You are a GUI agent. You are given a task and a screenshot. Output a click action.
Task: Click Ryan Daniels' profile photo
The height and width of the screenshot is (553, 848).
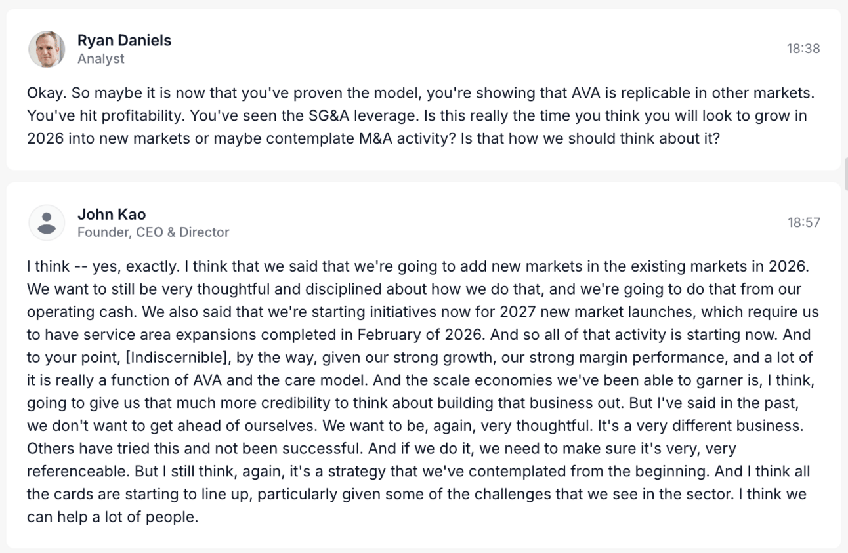coord(47,49)
